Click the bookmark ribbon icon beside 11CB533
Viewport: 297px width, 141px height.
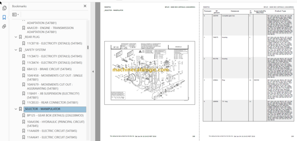point(24,103)
